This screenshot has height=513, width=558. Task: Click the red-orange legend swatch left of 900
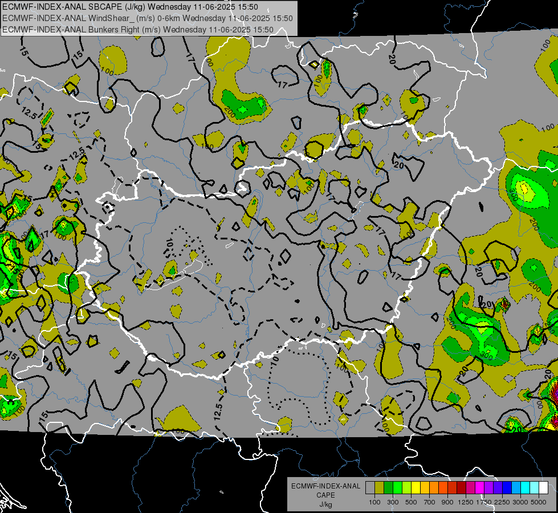[443, 487]
